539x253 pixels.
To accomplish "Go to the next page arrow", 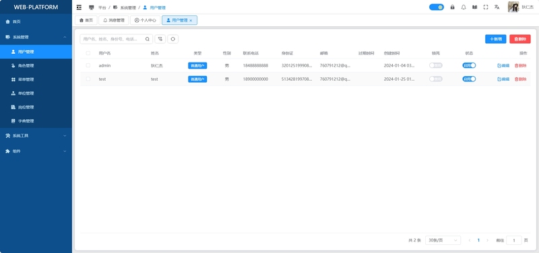I will click(487, 240).
